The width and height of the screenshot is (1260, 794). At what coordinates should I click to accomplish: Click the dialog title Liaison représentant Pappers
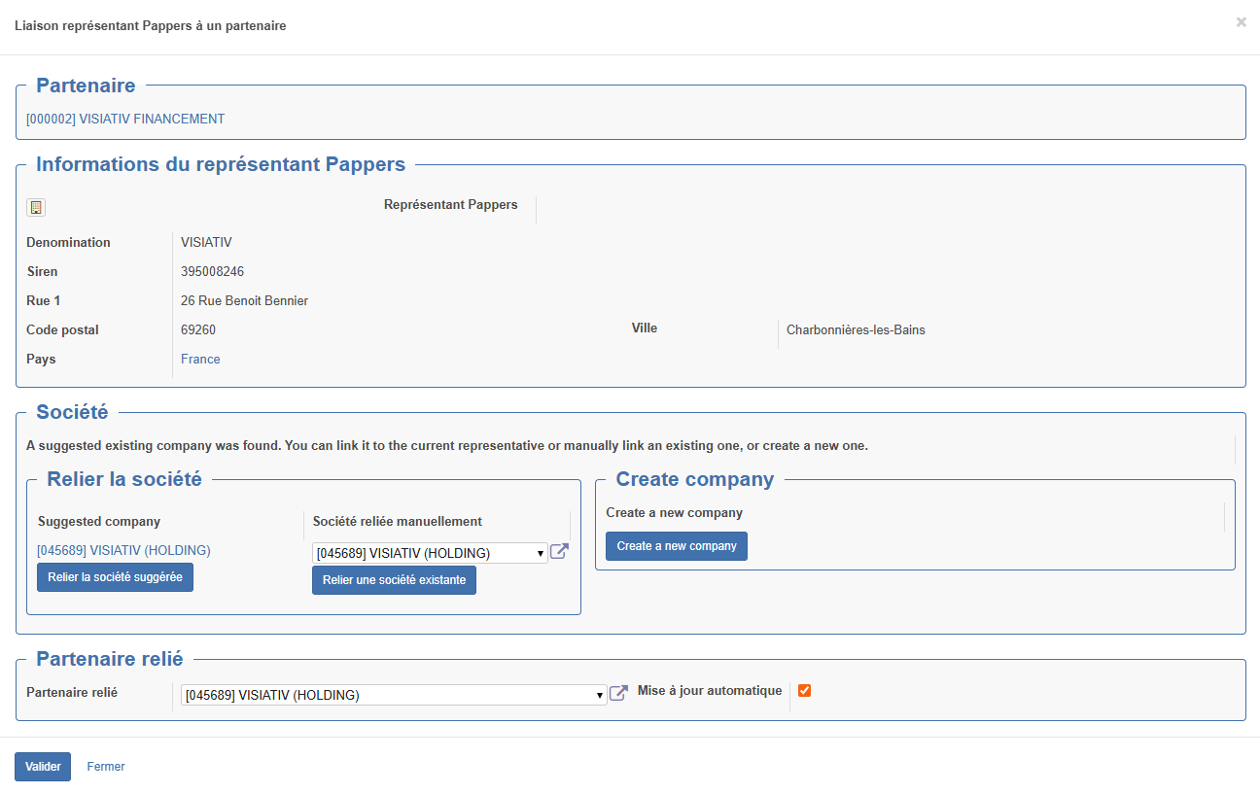(150, 26)
